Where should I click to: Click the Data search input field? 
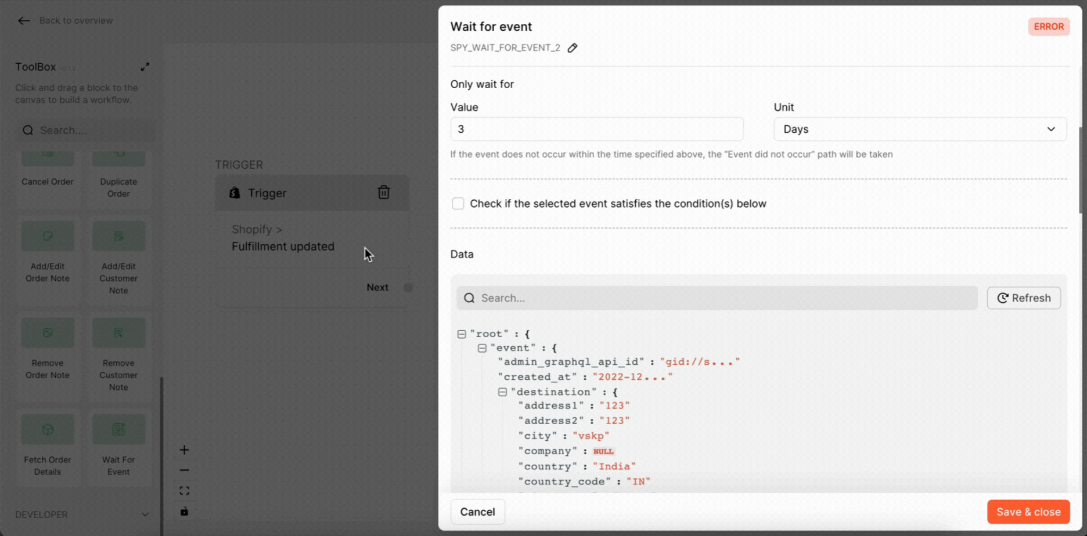click(717, 298)
